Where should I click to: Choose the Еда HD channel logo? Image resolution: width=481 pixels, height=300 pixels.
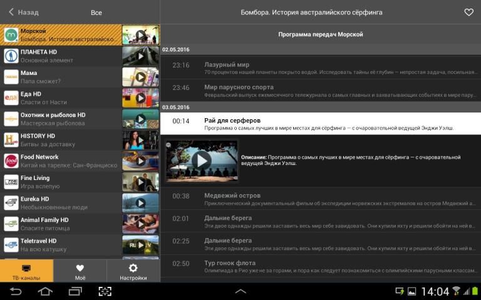(x=11, y=97)
